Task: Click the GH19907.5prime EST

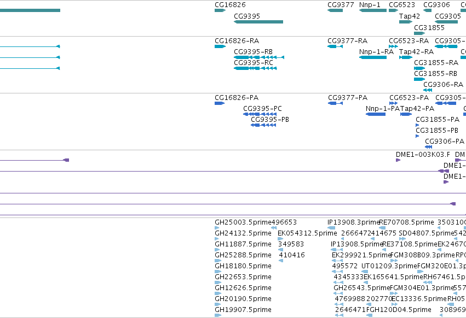Action: (218, 315)
